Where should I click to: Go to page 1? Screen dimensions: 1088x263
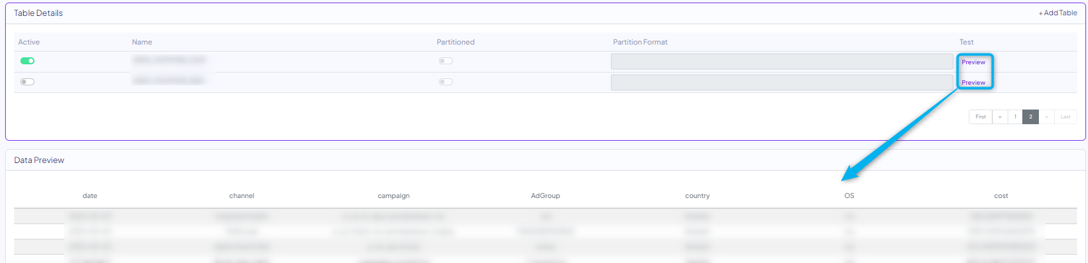click(x=1015, y=117)
